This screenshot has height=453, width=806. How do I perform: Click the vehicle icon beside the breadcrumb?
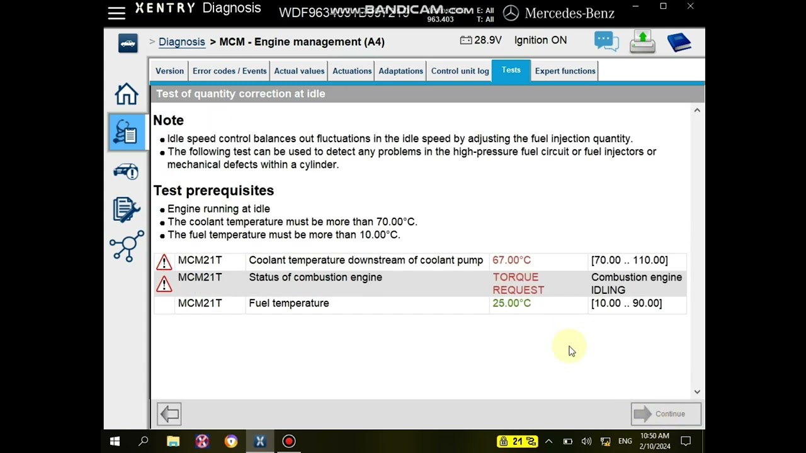(x=128, y=43)
